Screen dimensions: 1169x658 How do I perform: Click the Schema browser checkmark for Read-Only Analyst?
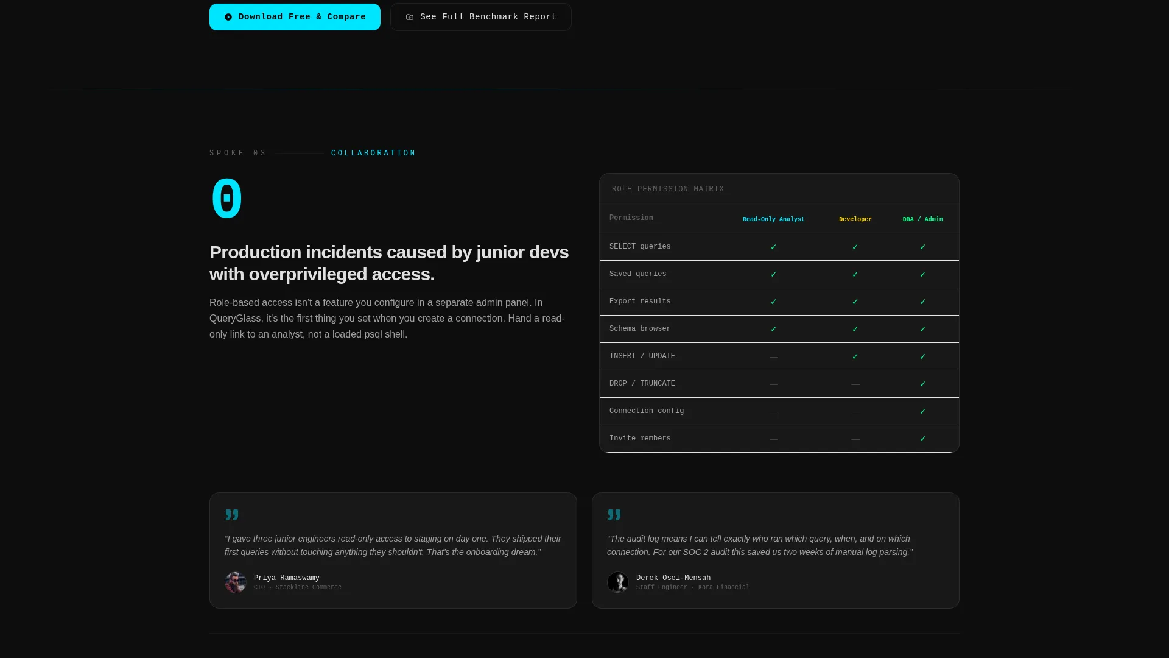pos(773,329)
